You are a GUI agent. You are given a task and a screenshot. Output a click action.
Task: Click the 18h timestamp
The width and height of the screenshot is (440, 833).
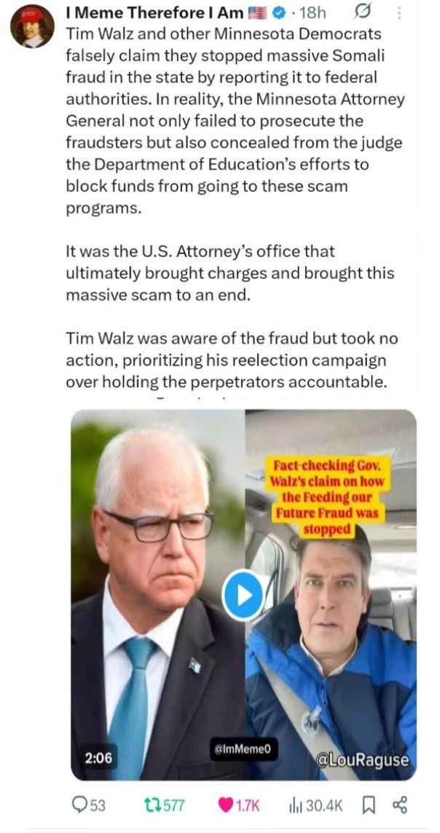[313, 13]
